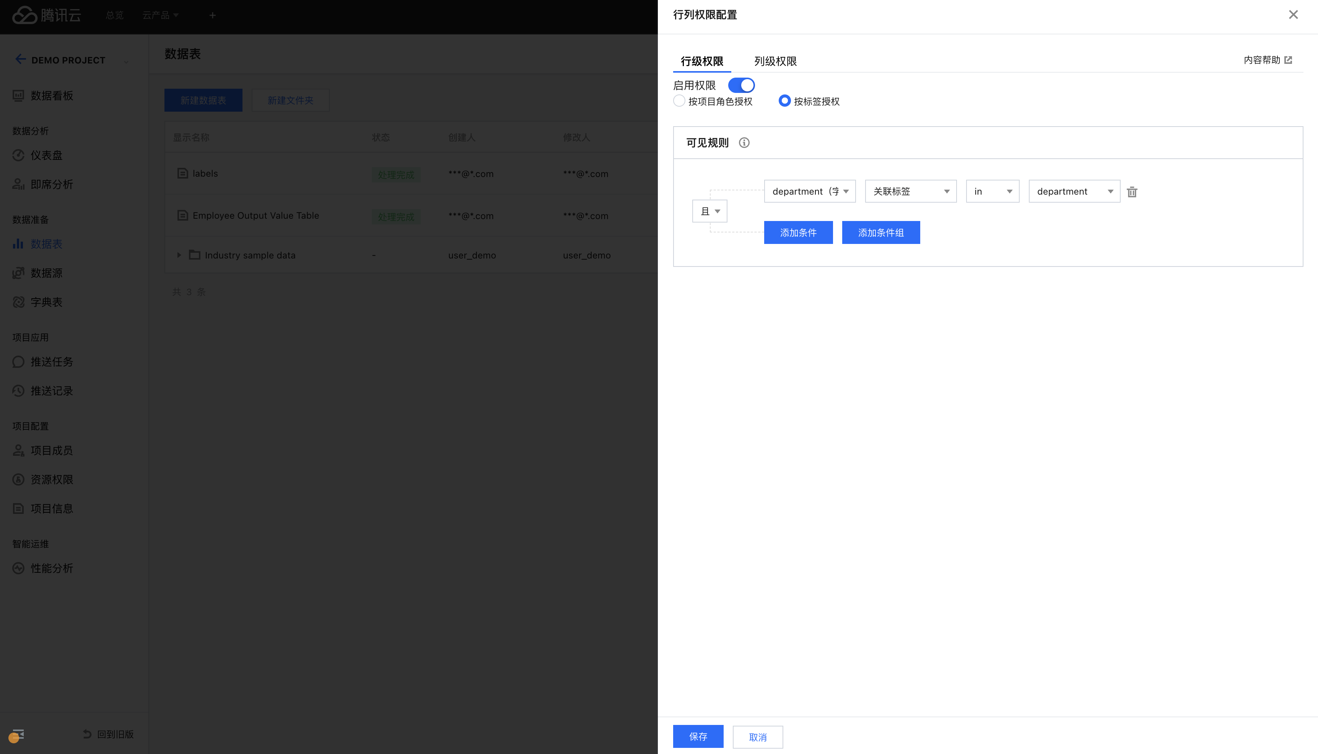Screen dimensions: 1318x754
Task: Open the 'in' operator dropdown
Action: 992,192
